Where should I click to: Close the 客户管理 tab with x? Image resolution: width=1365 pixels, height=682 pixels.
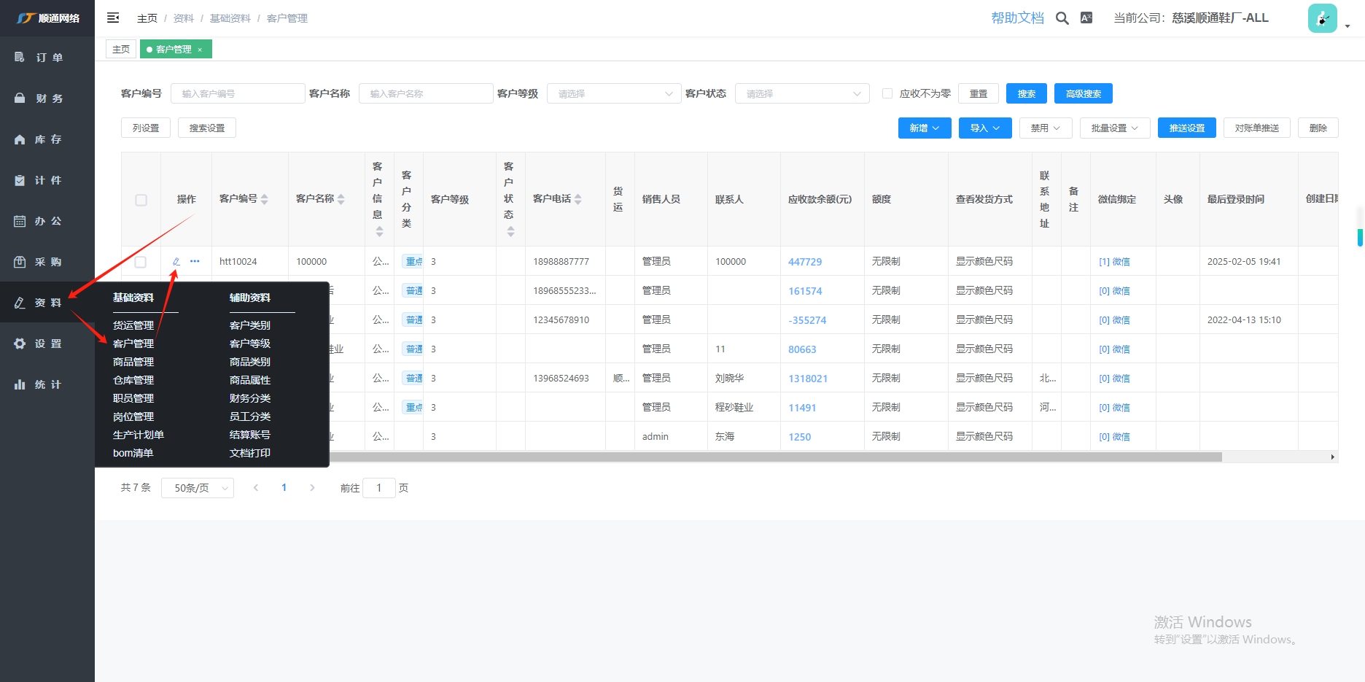point(200,50)
